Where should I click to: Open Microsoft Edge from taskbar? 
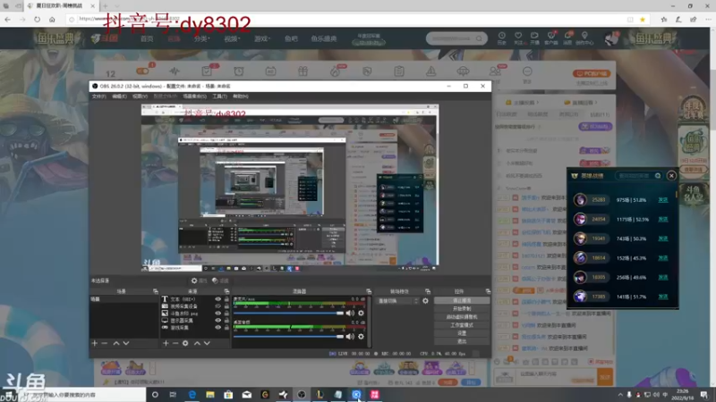click(192, 395)
